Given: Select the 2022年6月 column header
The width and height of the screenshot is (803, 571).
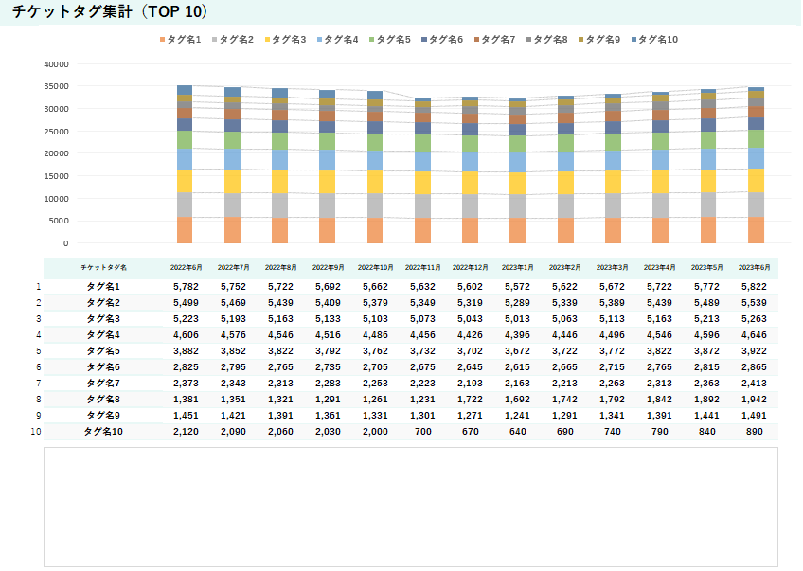Looking at the screenshot, I should pyautogui.click(x=186, y=268).
